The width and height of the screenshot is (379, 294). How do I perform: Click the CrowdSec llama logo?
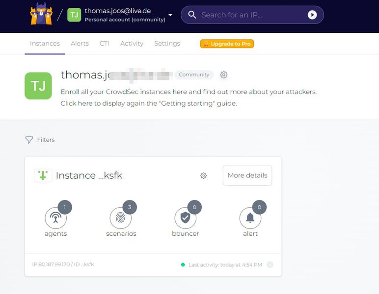click(x=41, y=14)
